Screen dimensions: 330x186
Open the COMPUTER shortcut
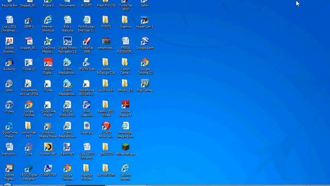pos(48,171)
